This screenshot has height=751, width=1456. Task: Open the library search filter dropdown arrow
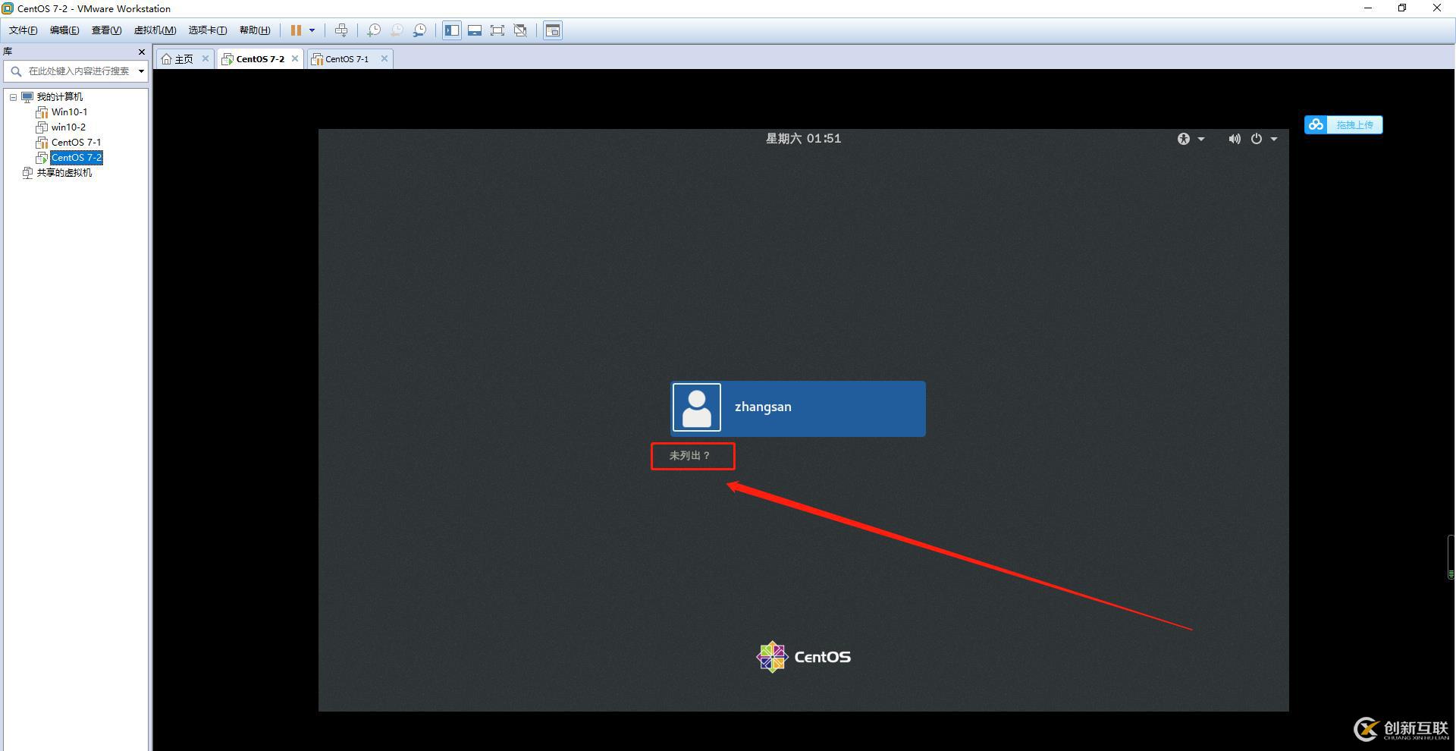pos(141,71)
